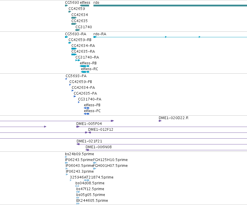The height and width of the screenshot is (205, 247).
Task: Select the elfless gene label
Action: coord(85,3)
